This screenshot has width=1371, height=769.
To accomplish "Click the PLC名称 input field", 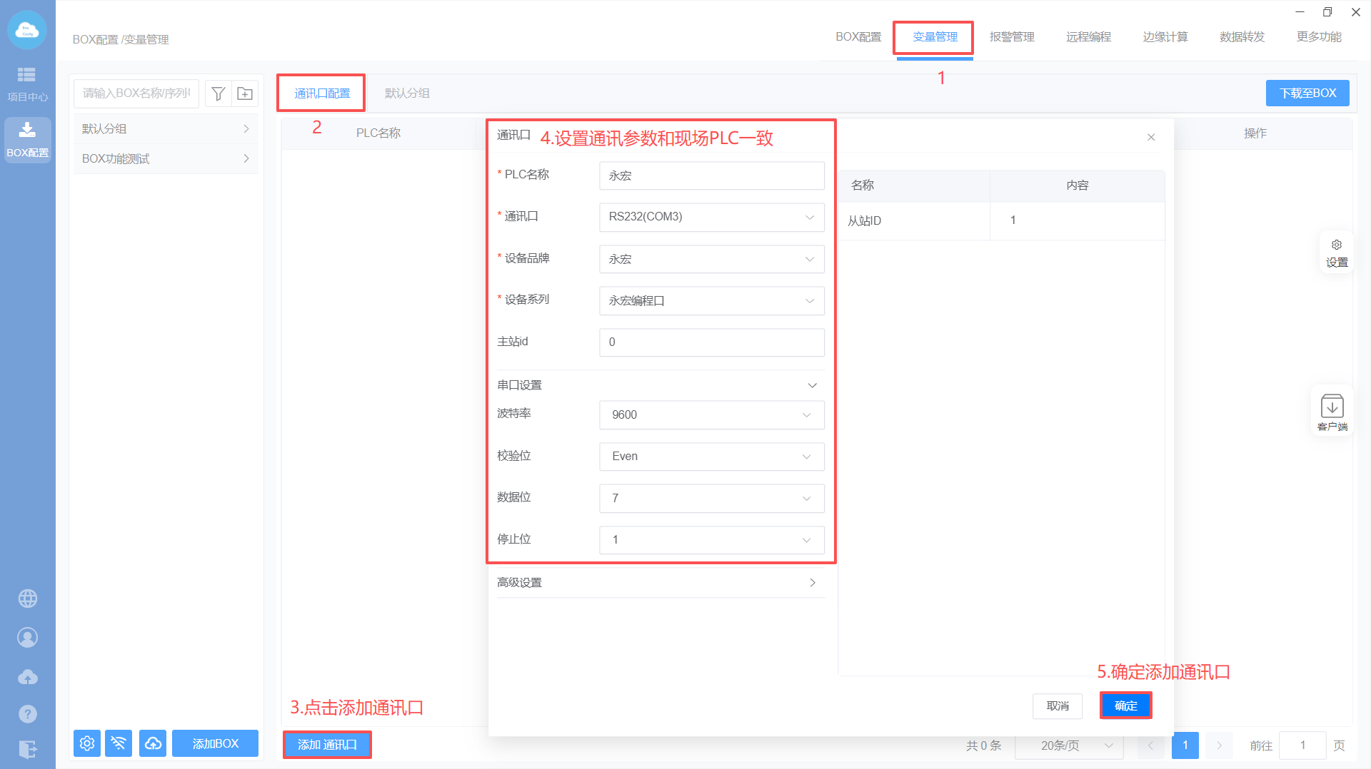I will coord(711,175).
